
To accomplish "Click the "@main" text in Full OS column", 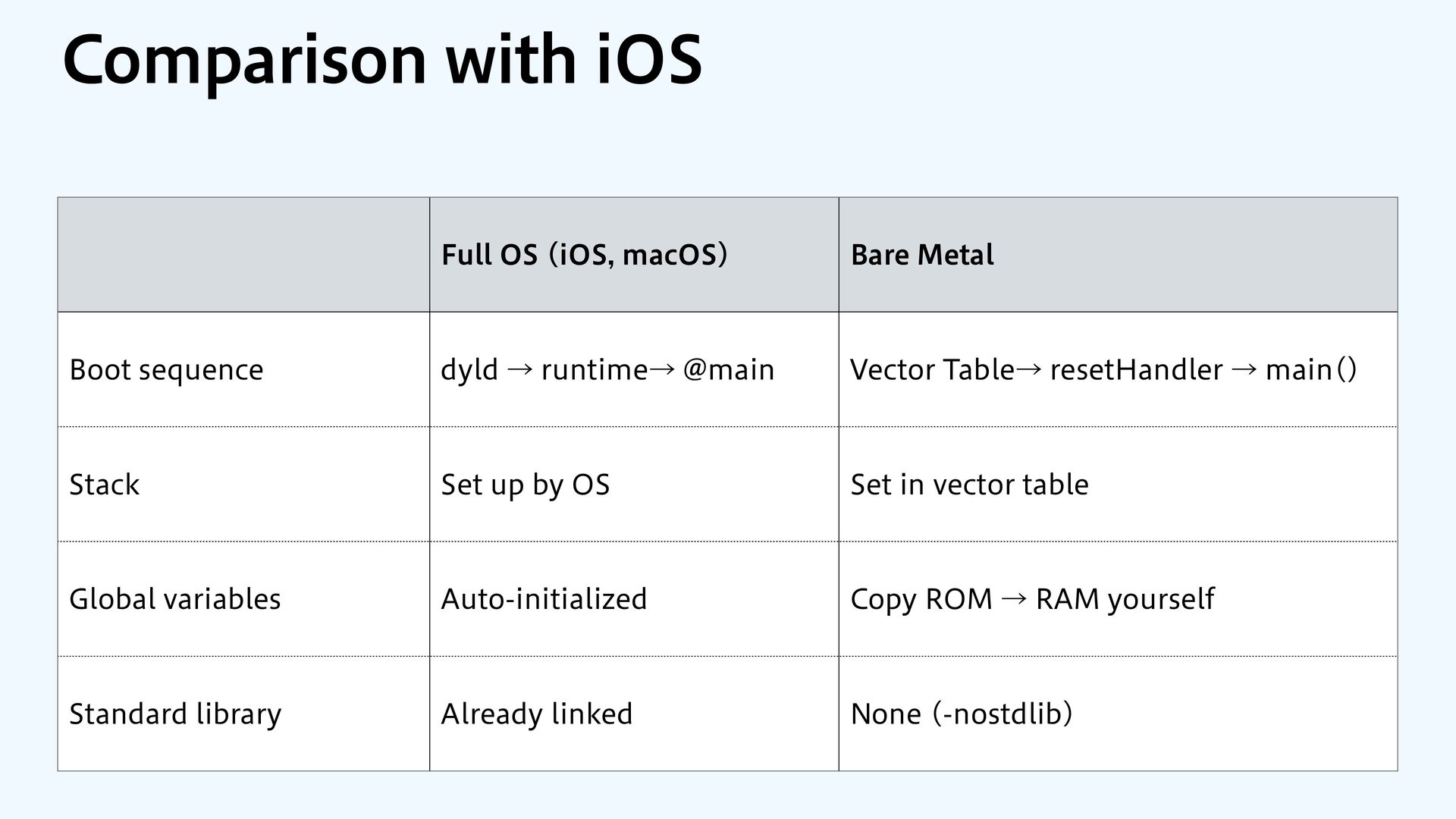I will (x=728, y=370).
